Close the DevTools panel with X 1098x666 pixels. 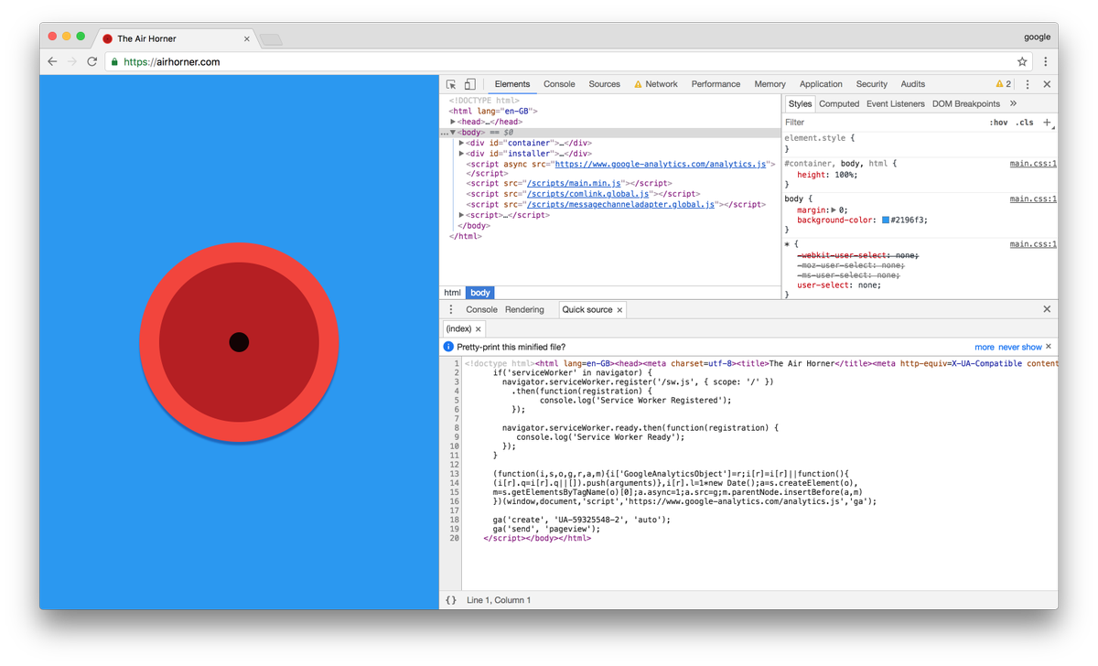click(x=1047, y=84)
